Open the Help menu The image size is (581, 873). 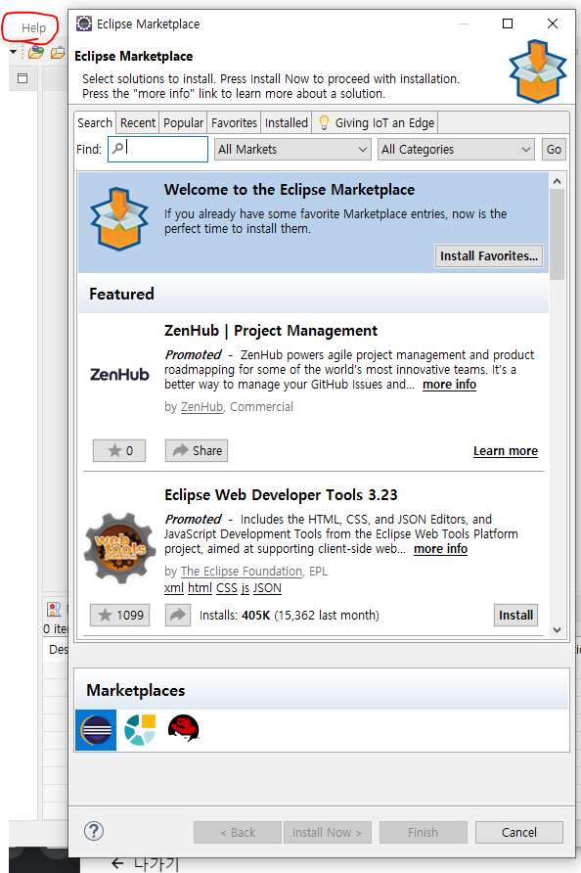(x=33, y=27)
